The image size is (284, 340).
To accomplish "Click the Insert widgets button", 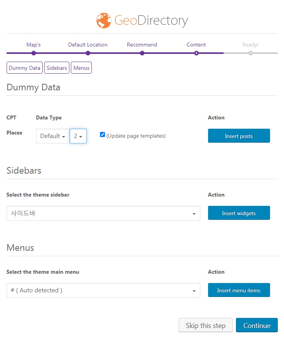I will point(239,213).
